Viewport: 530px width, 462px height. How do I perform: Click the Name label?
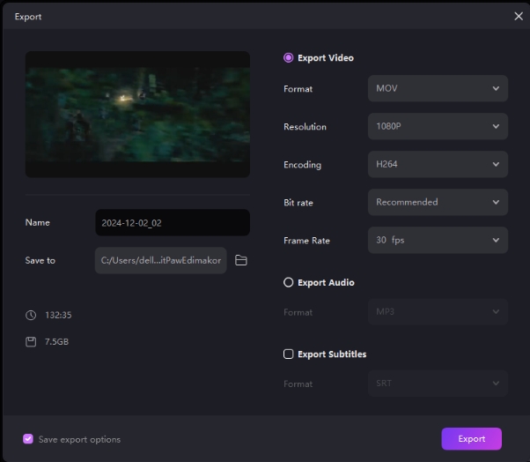click(x=38, y=222)
